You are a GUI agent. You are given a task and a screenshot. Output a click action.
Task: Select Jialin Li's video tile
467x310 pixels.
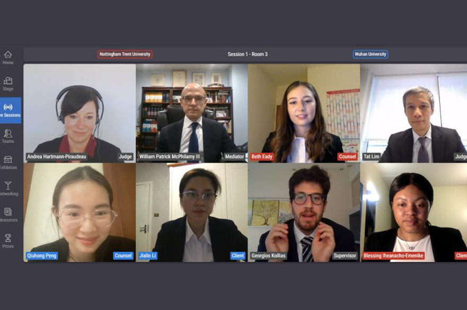pos(192,212)
